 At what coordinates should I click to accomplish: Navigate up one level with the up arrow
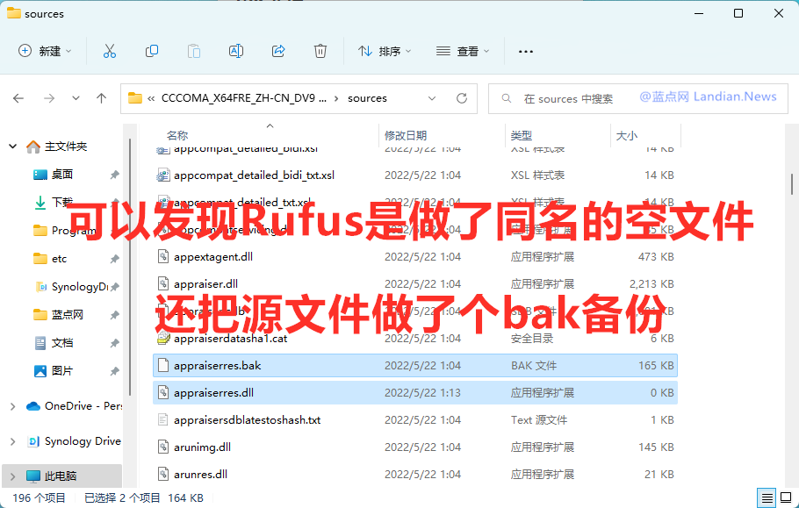pyautogui.click(x=101, y=98)
